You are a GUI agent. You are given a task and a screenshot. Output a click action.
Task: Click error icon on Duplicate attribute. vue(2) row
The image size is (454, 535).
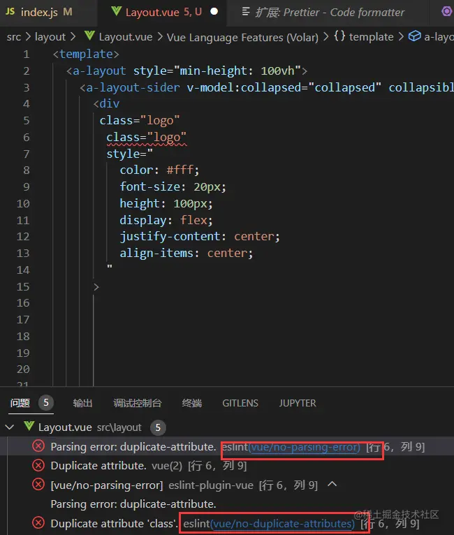(38, 465)
